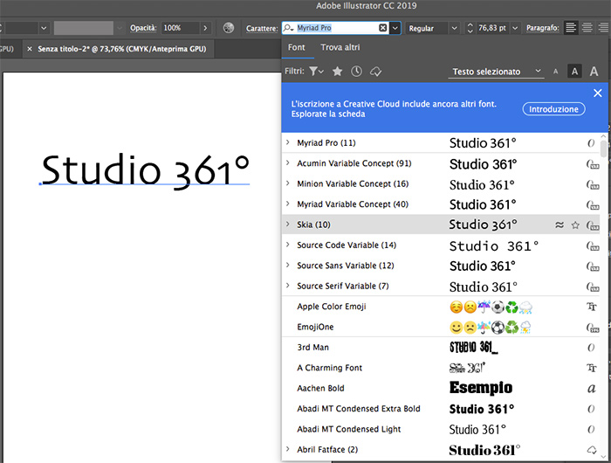This screenshot has width=611, height=463.
Task: Show fonts similar to Skia
Action: click(560, 225)
